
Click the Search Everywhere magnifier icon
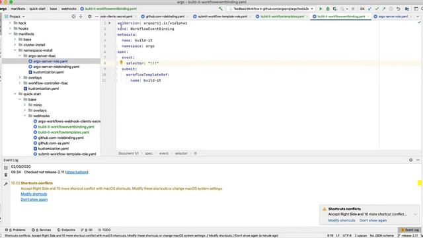[x=422, y=9]
